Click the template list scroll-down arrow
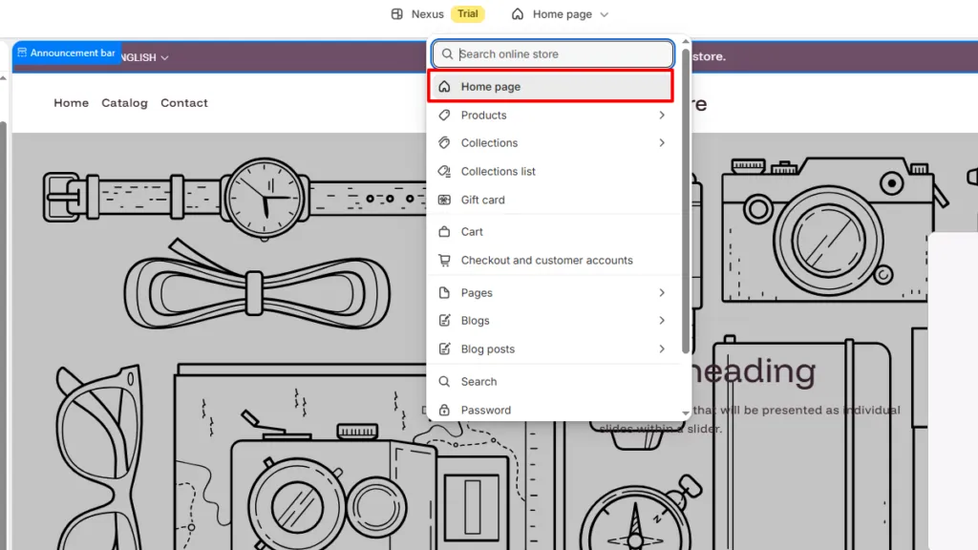This screenshot has height=550, width=978. click(686, 413)
